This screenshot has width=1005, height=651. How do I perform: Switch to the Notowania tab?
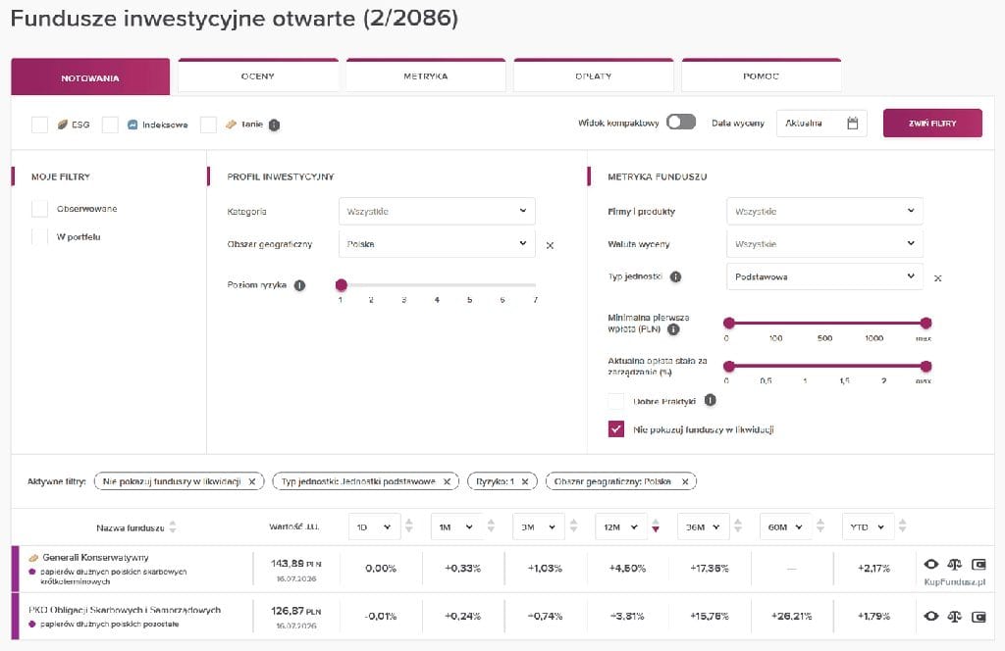click(x=90, y=76)
